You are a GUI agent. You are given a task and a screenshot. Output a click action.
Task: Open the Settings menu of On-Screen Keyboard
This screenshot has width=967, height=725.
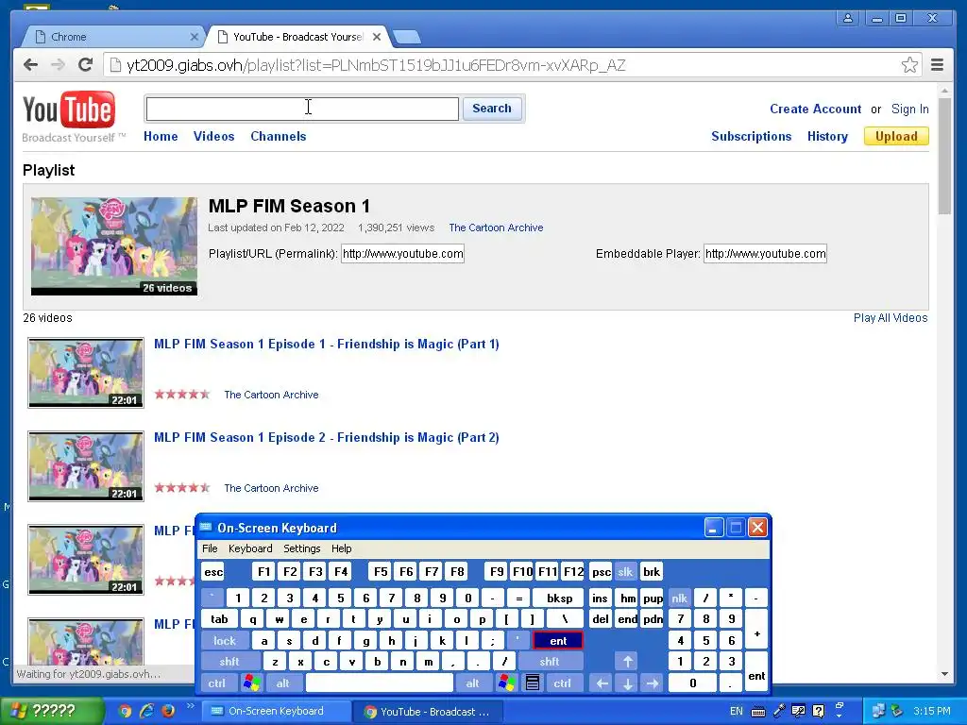(x=301, y=548)
